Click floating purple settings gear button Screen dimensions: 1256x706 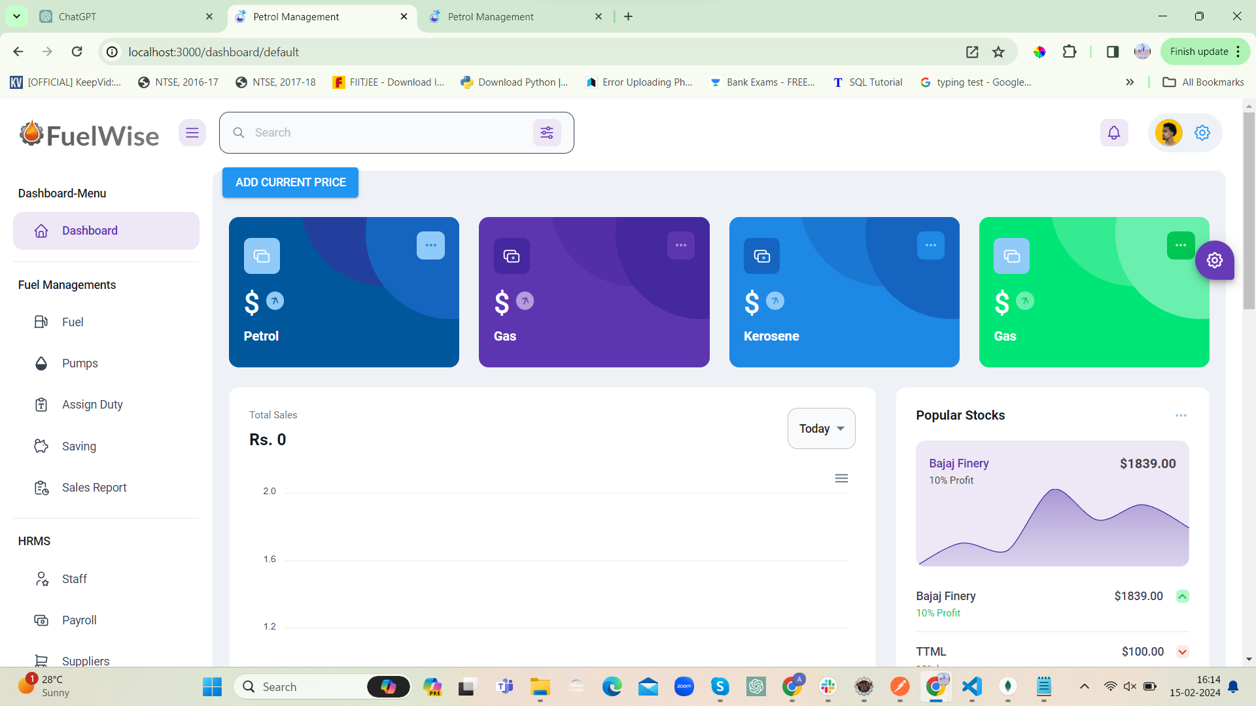tap(1214, 260)
